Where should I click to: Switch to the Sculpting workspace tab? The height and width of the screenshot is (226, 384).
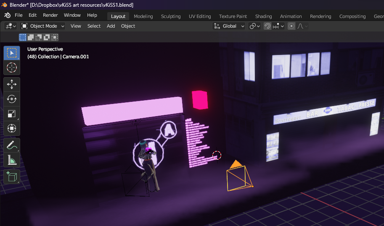click(171, 16)
